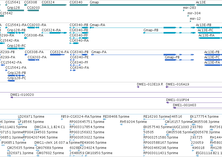Select the CG6340-PF protein label
This screenshot has height=157, width=222.
(79, 62)
